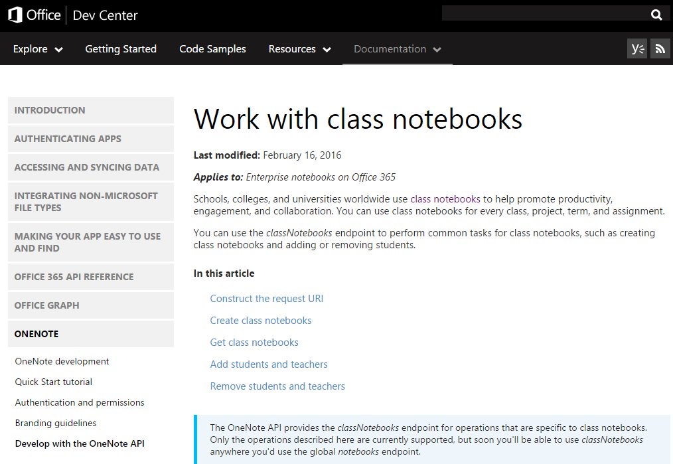Jump to Create class notebooks
Screen dimensions: 673x464
pyautogui.click(x=261, y=321)
